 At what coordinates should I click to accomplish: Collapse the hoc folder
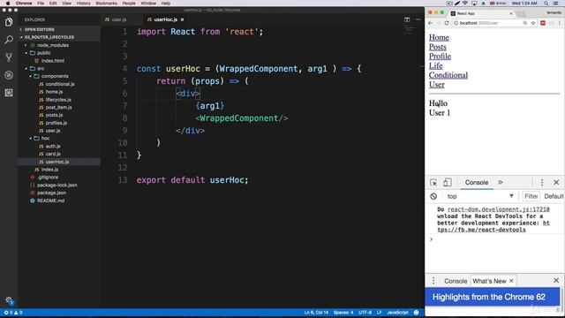click(x=45, y=139)
